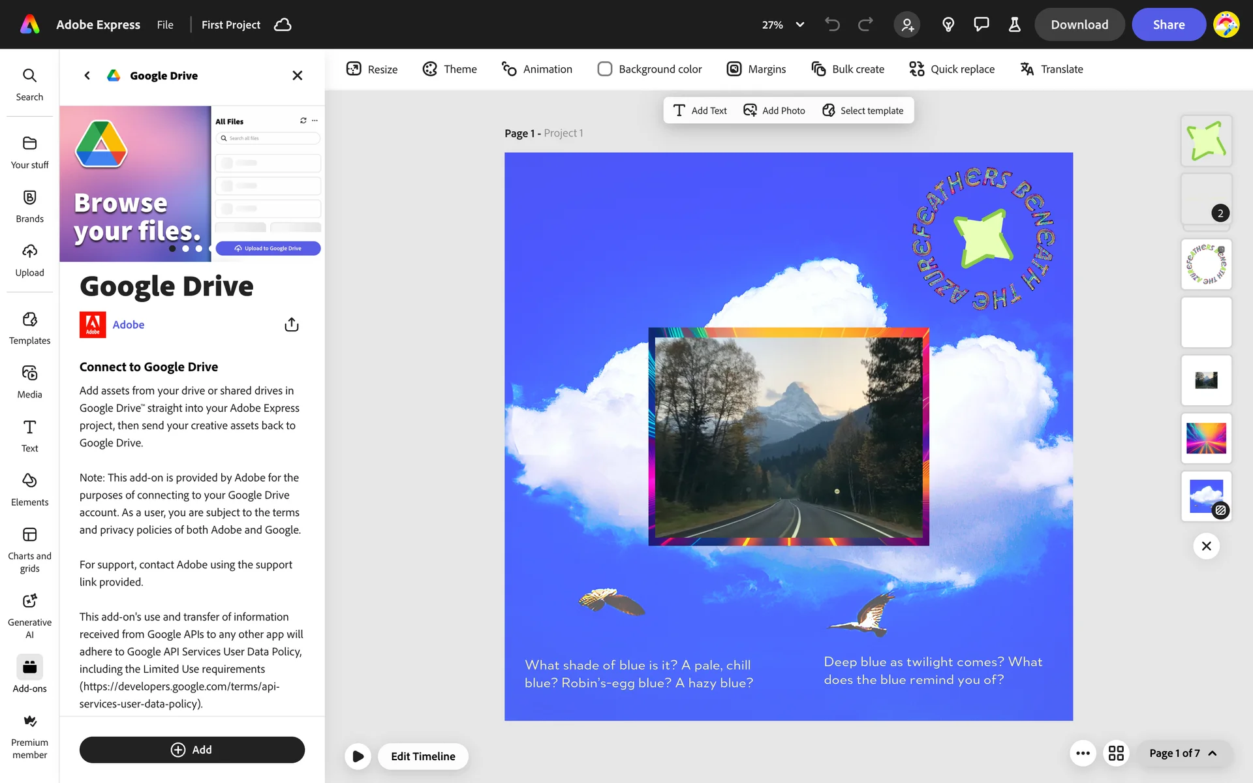
Task: Go back from Google Drive panel
Action: click(x=87, y=76)
